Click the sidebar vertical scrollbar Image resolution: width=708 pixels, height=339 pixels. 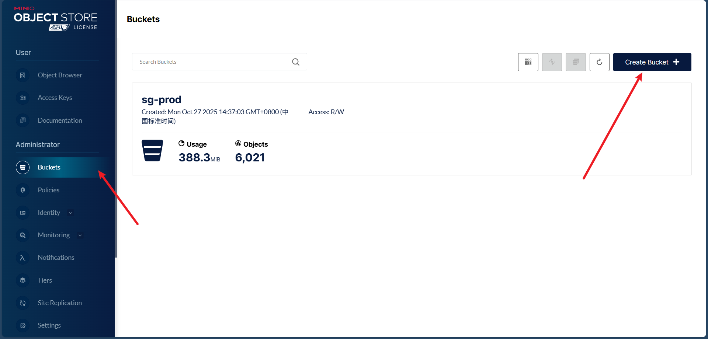pos(116,129)
